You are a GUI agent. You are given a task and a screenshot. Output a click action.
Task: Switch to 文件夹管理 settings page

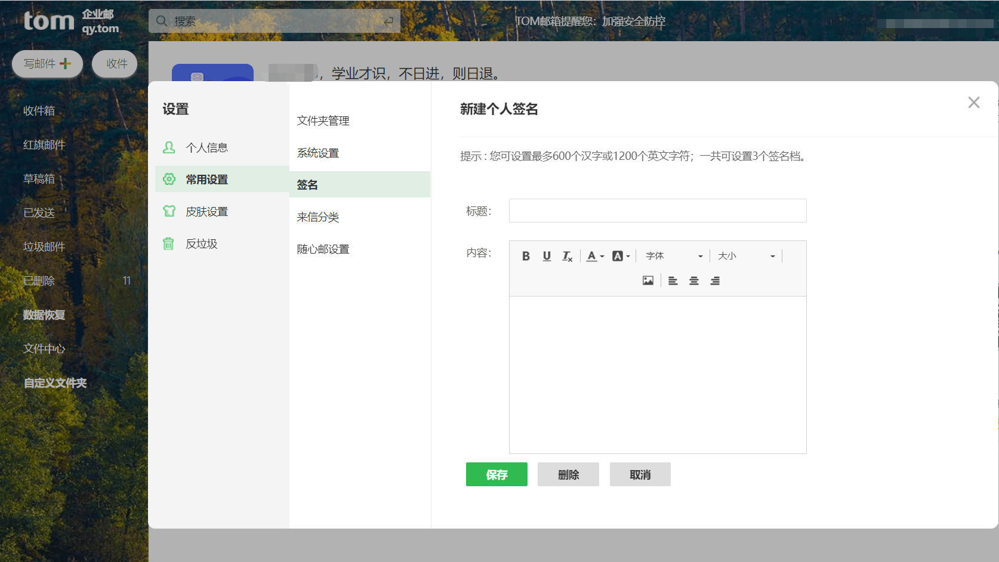[323, 120]
